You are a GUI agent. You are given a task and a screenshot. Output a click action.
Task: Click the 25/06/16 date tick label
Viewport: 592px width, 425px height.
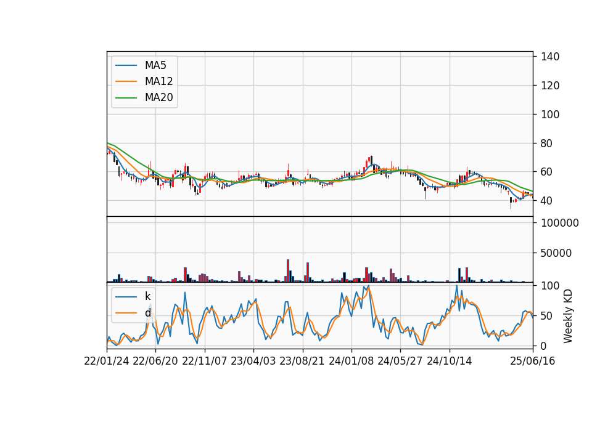pyautogui.click(x=533, y=361)
